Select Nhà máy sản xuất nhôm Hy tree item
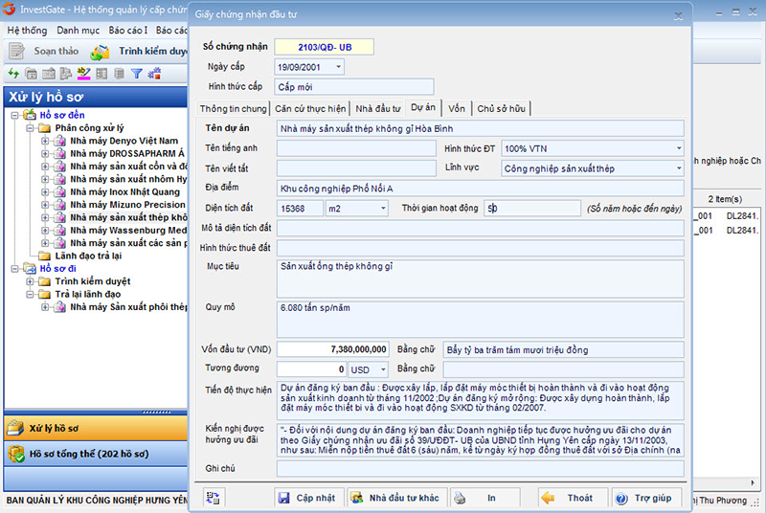This screenshot has width=766, height=513. [128, 179]
